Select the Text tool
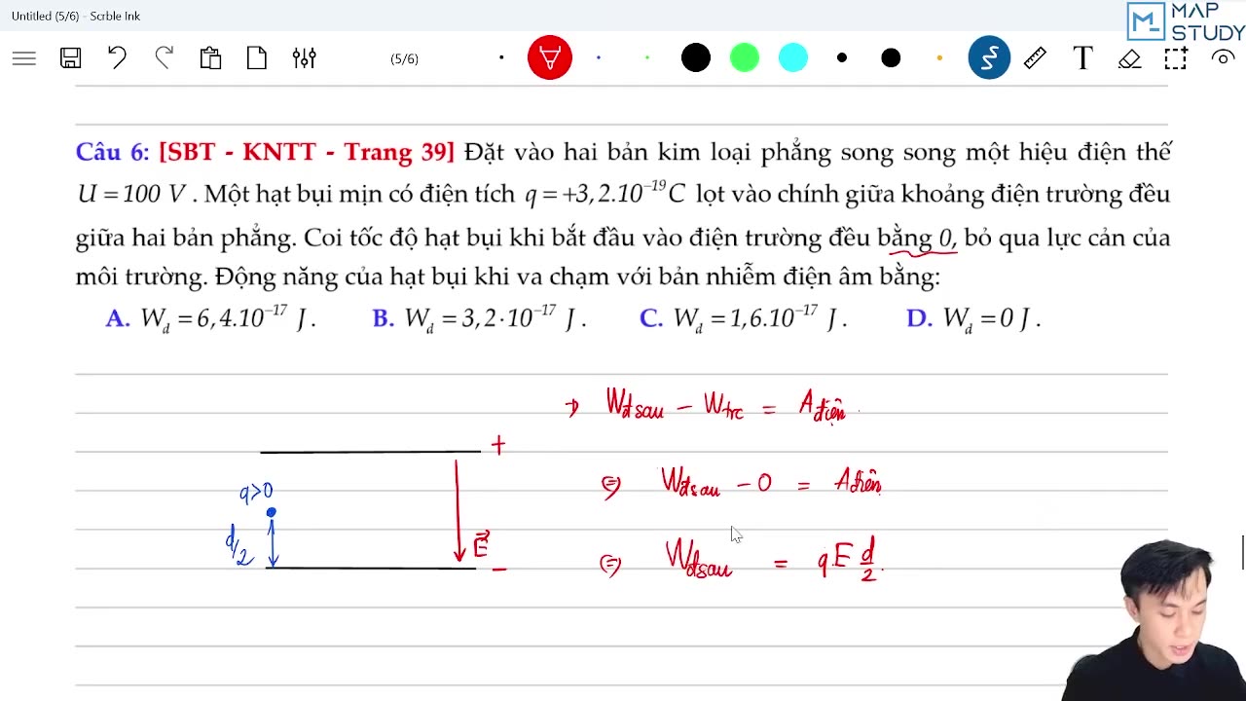Image resolution: width=1246 pixels, height=701 pixels. click(x=1082, y=58)
